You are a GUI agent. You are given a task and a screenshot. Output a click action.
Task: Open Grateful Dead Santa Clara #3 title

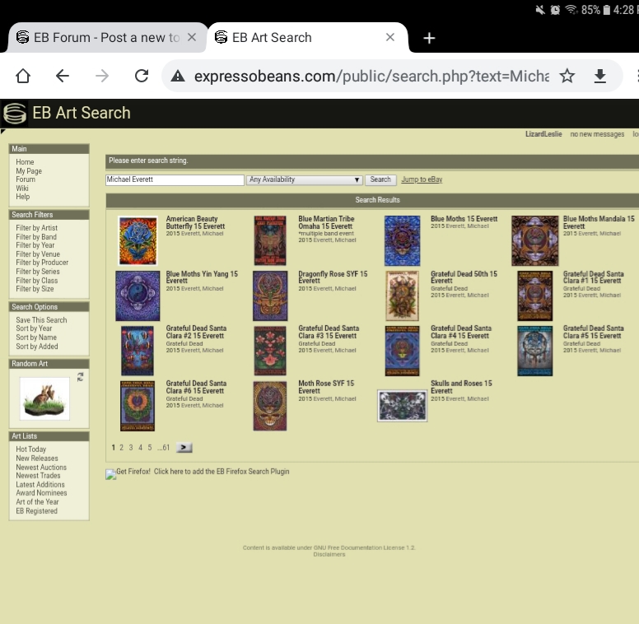point(329,332)
